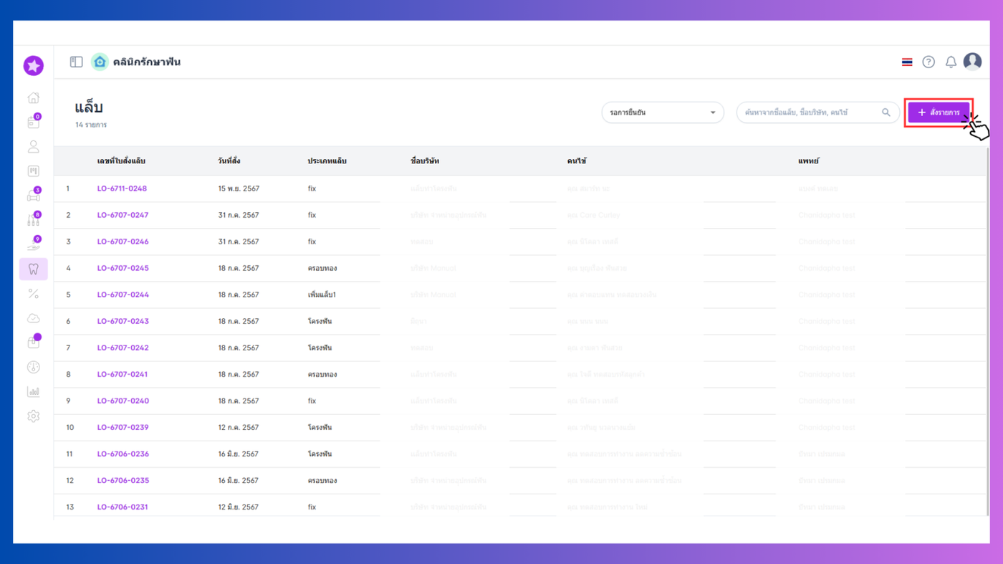
Task: Switch language using the Thai flag icon
Action: pyautogui.click(x=907, y=62)
